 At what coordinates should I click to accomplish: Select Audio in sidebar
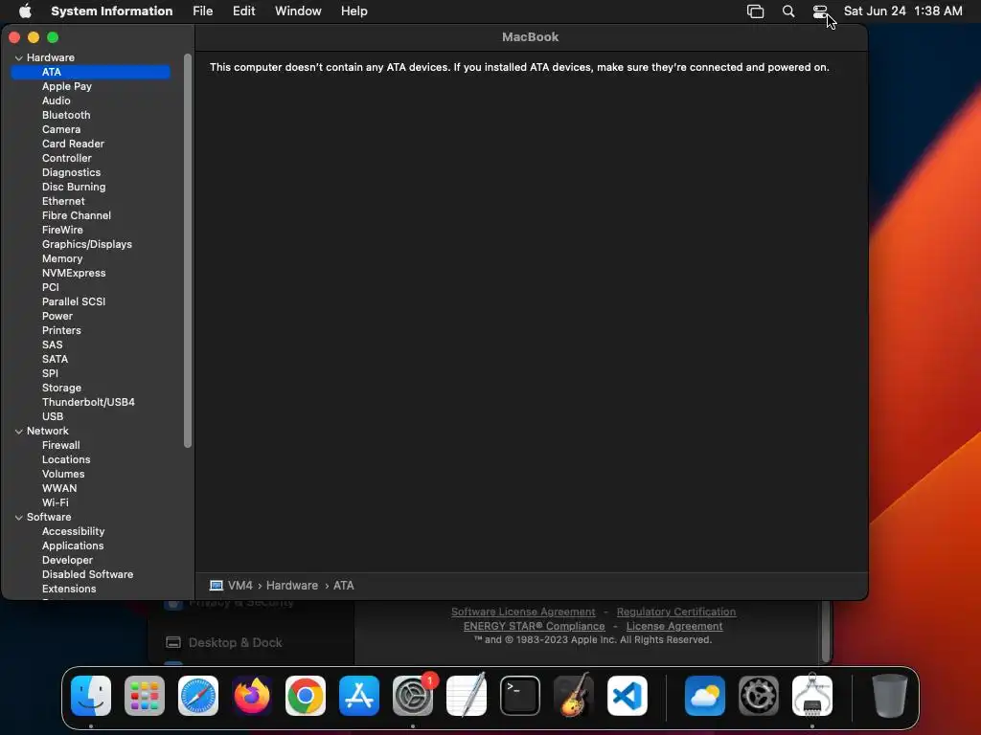click(x=56, y=100)
